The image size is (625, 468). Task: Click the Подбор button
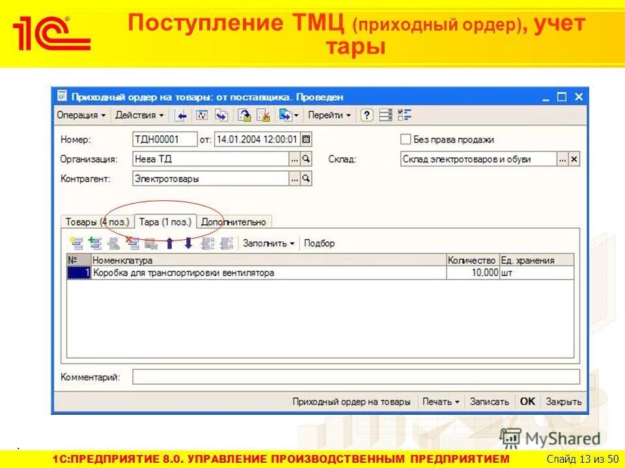point(319,244)
